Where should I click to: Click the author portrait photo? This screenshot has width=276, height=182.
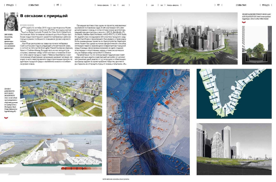9,19
